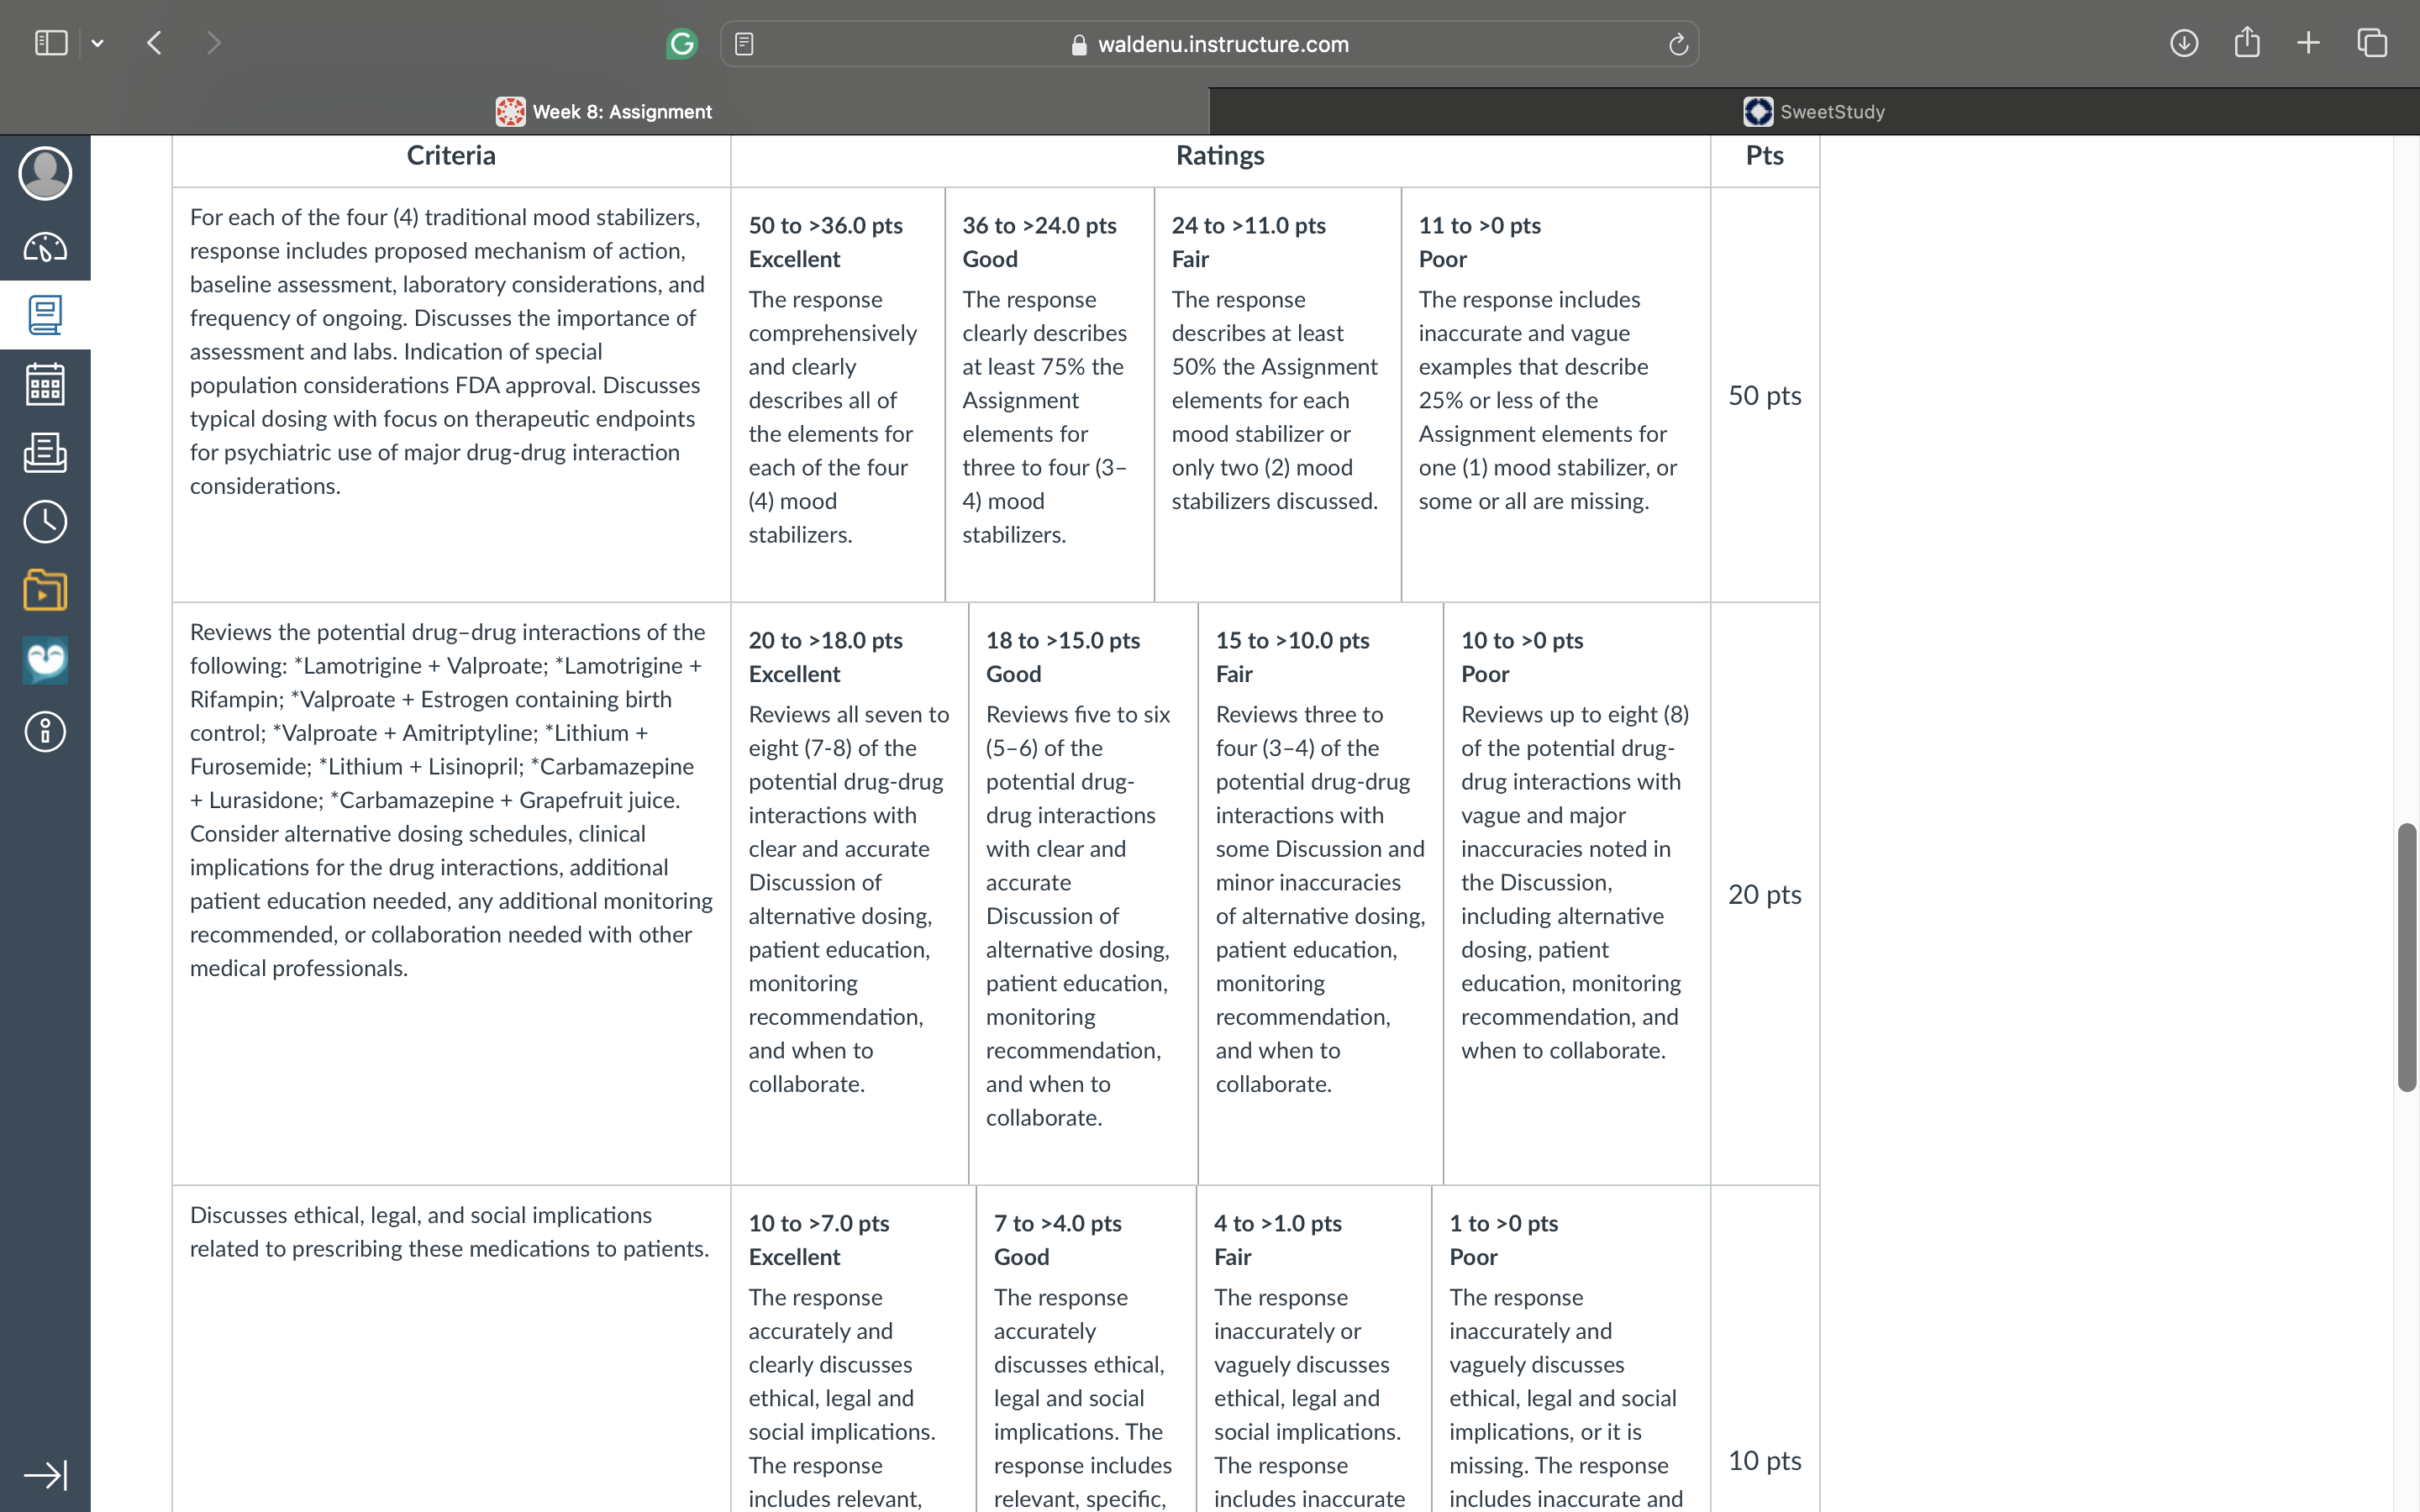
Task: Expand the Canvas global navigation menu
Action: pos(45,1475)
